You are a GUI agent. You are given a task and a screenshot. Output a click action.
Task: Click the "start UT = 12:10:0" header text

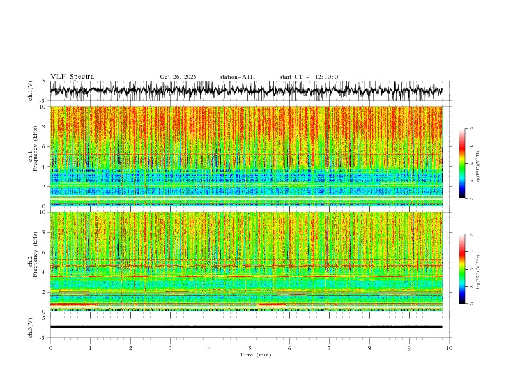tap(309, 77)
